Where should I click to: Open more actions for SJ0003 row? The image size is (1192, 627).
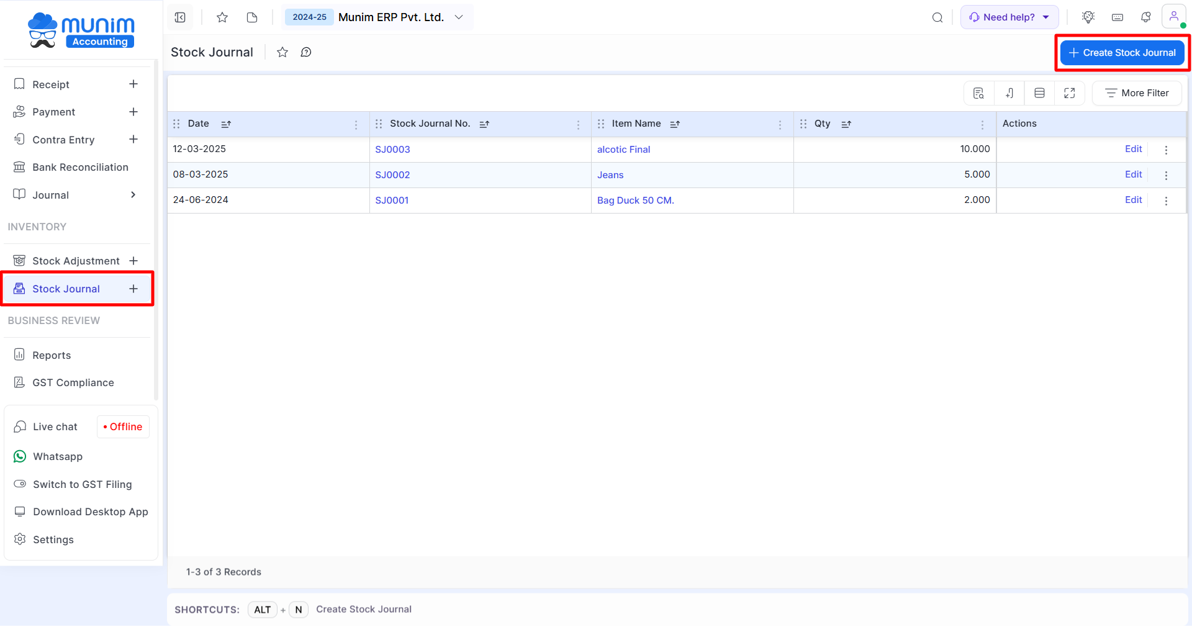coord(1167,150)
